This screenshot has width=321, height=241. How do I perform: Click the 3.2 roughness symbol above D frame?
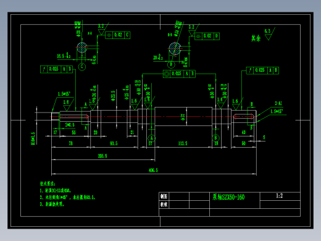[x=193, y=30]
